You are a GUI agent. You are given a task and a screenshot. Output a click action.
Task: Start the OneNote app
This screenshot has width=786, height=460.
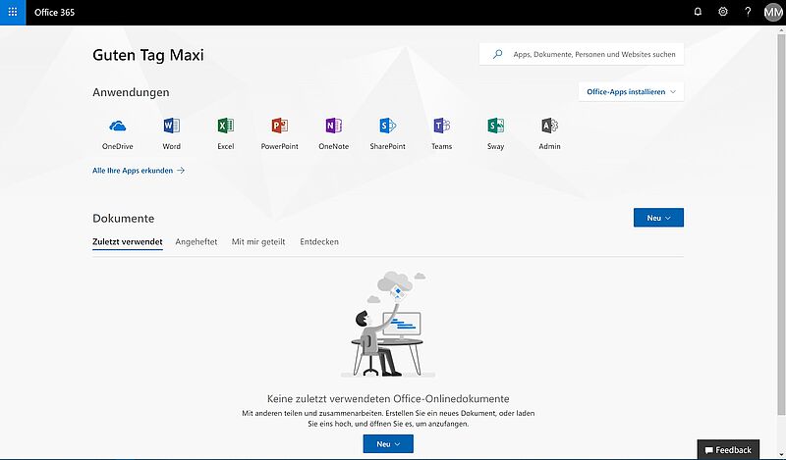point(333,133)
